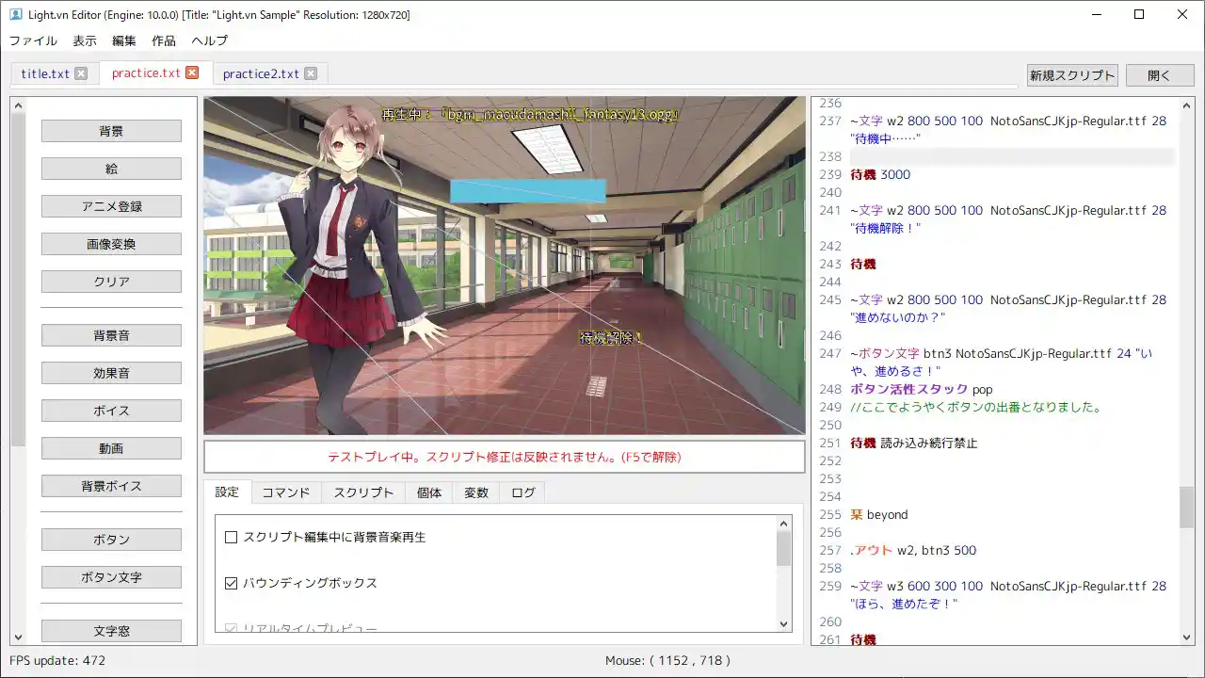The image size is (1205, 678).
Task: Click the script editor scroll up arrow
Action: [1186, 105]
